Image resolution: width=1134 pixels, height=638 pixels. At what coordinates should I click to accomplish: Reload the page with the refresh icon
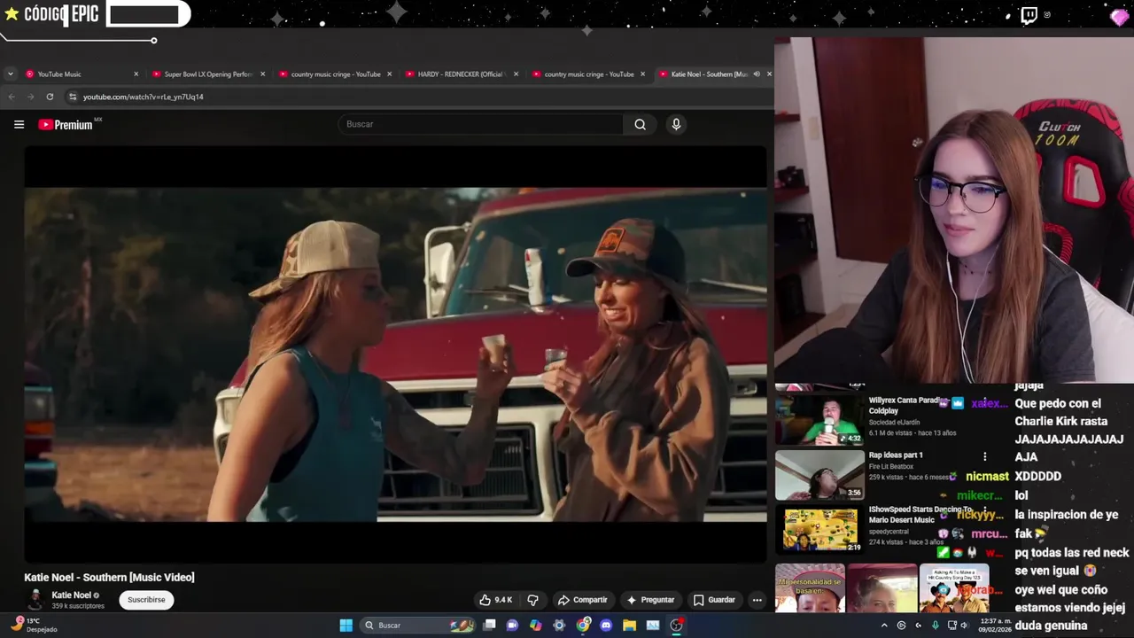(50, 97)
